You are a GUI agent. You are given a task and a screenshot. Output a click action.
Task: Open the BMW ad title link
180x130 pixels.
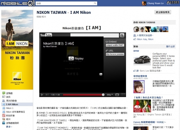pos(136,51)
